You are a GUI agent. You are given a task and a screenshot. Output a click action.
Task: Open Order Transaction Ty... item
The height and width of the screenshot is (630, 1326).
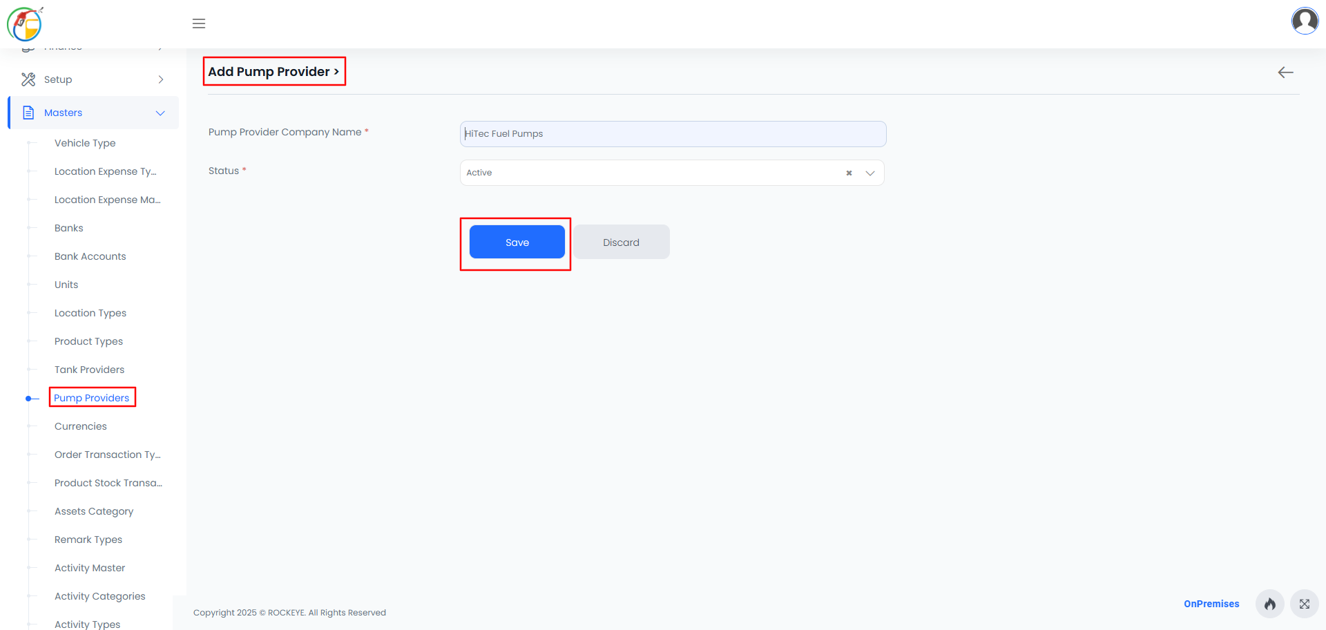pos(108,455)
